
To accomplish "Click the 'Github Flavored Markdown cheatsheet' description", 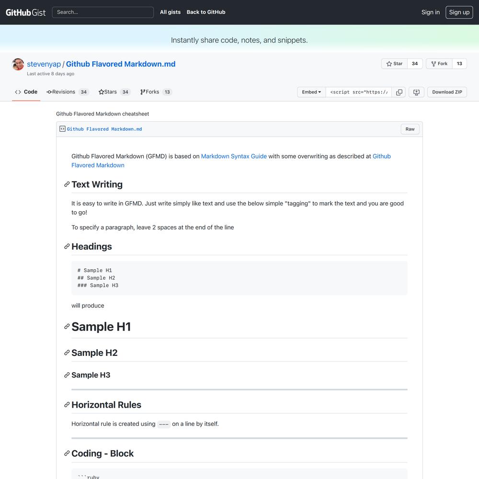I will pyautogui.click(x=103, y=114).
